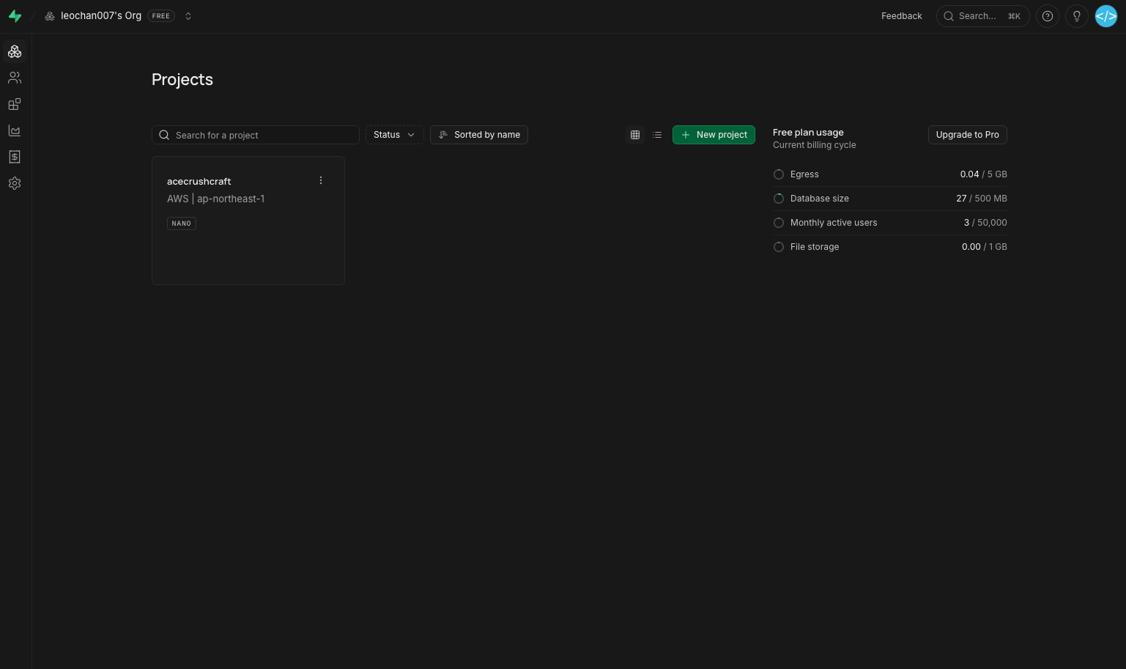1126x669 pixels.
Task: Click the Supabase logo icon
Action: click(15, 16)
